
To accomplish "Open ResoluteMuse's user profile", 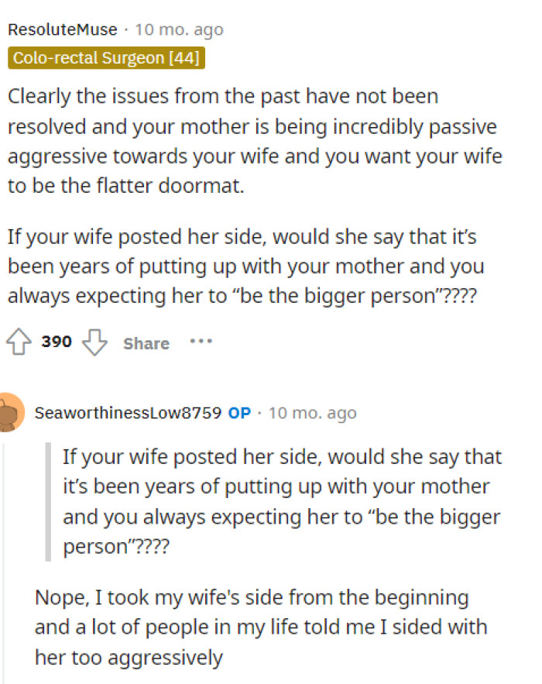I will [63, 29].
